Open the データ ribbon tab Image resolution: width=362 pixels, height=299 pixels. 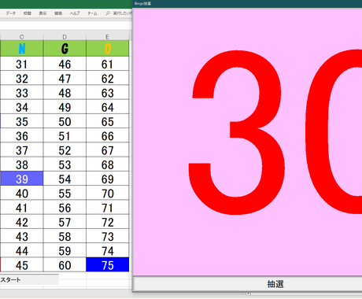coord(11,13)
